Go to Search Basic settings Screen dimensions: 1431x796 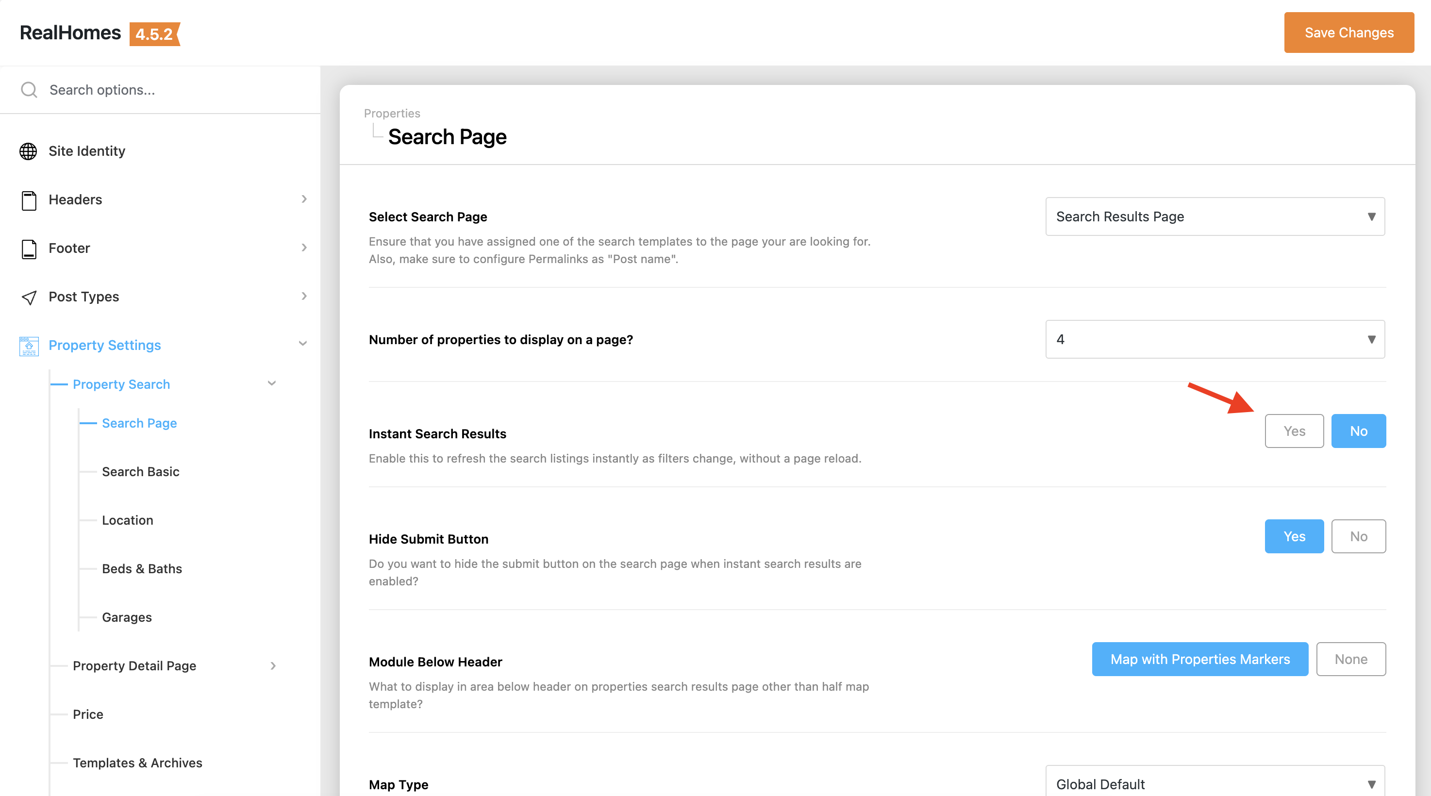(141, 472)
